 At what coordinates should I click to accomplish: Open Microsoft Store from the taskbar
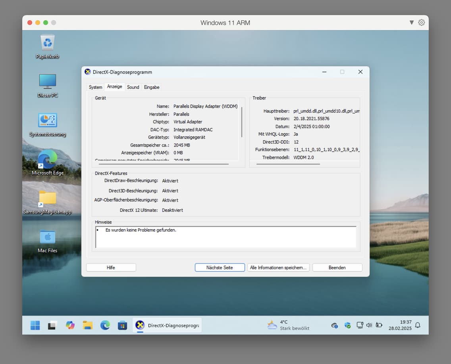click(122, 325)
